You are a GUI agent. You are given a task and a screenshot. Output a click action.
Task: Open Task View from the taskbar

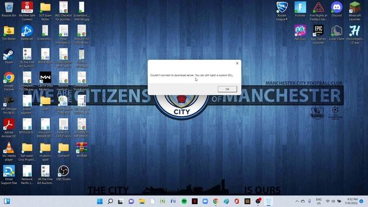tap(121, 201)
